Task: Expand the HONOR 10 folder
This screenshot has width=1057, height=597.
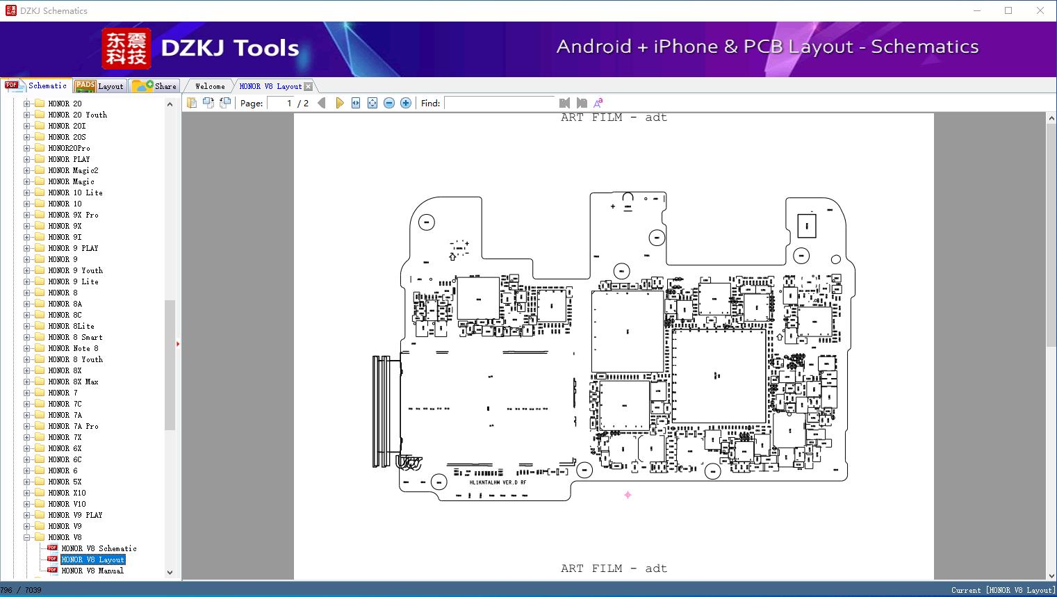Action: click(x=27, y=204)
